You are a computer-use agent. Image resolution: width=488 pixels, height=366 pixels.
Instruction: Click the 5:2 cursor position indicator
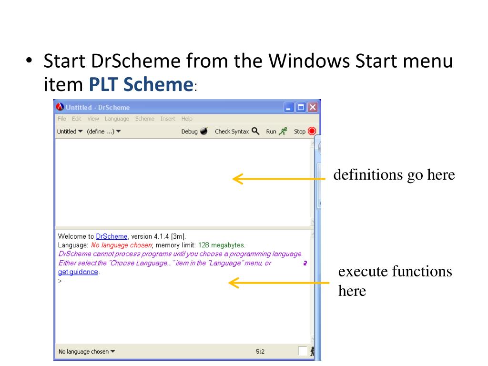point(260,351)
